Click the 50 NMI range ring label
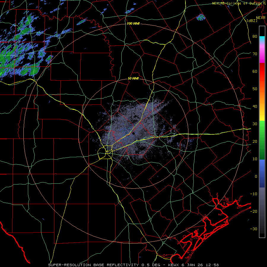The width and height of the screenshot is (267, 267). pyautogui.click(x=133, y=79)
